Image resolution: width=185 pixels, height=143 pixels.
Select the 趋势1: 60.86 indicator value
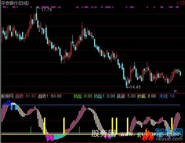click(50, 96)
